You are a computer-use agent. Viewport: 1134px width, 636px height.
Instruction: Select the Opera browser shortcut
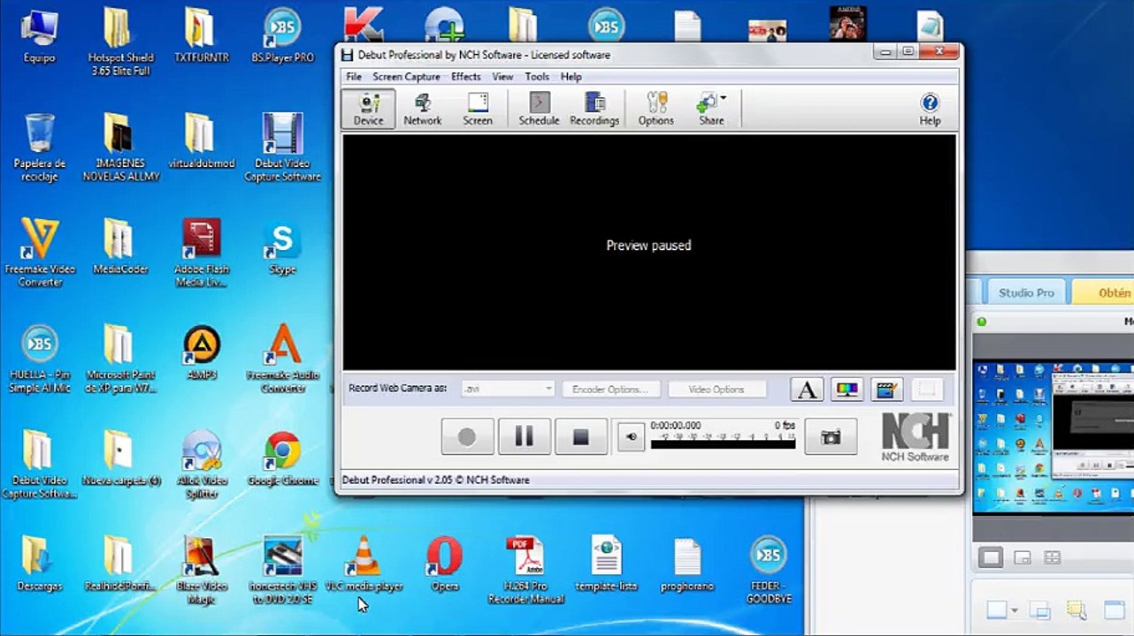444,564
